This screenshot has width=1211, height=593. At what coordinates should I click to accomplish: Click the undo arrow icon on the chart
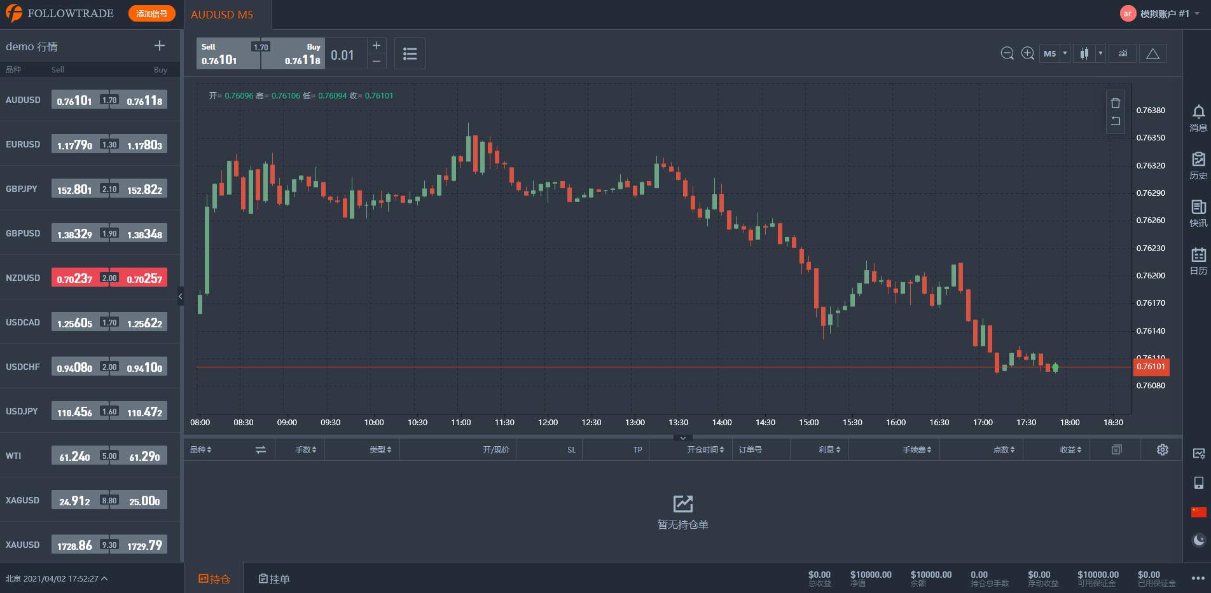pos(1116,121)
